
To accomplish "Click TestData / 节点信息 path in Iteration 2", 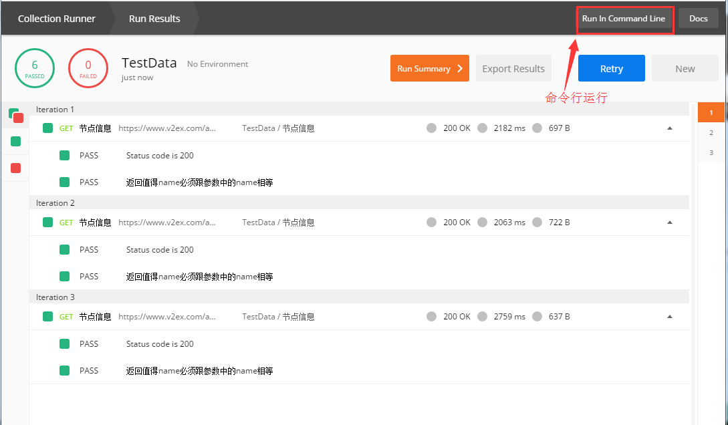I will 278,223.
